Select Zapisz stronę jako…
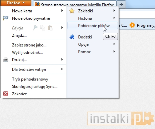 coord(29,45)
